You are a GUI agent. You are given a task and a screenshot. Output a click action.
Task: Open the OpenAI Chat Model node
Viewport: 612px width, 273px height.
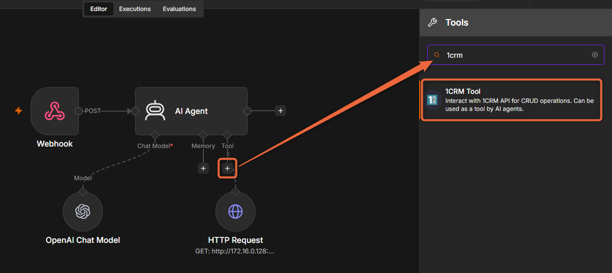(83, 212)
